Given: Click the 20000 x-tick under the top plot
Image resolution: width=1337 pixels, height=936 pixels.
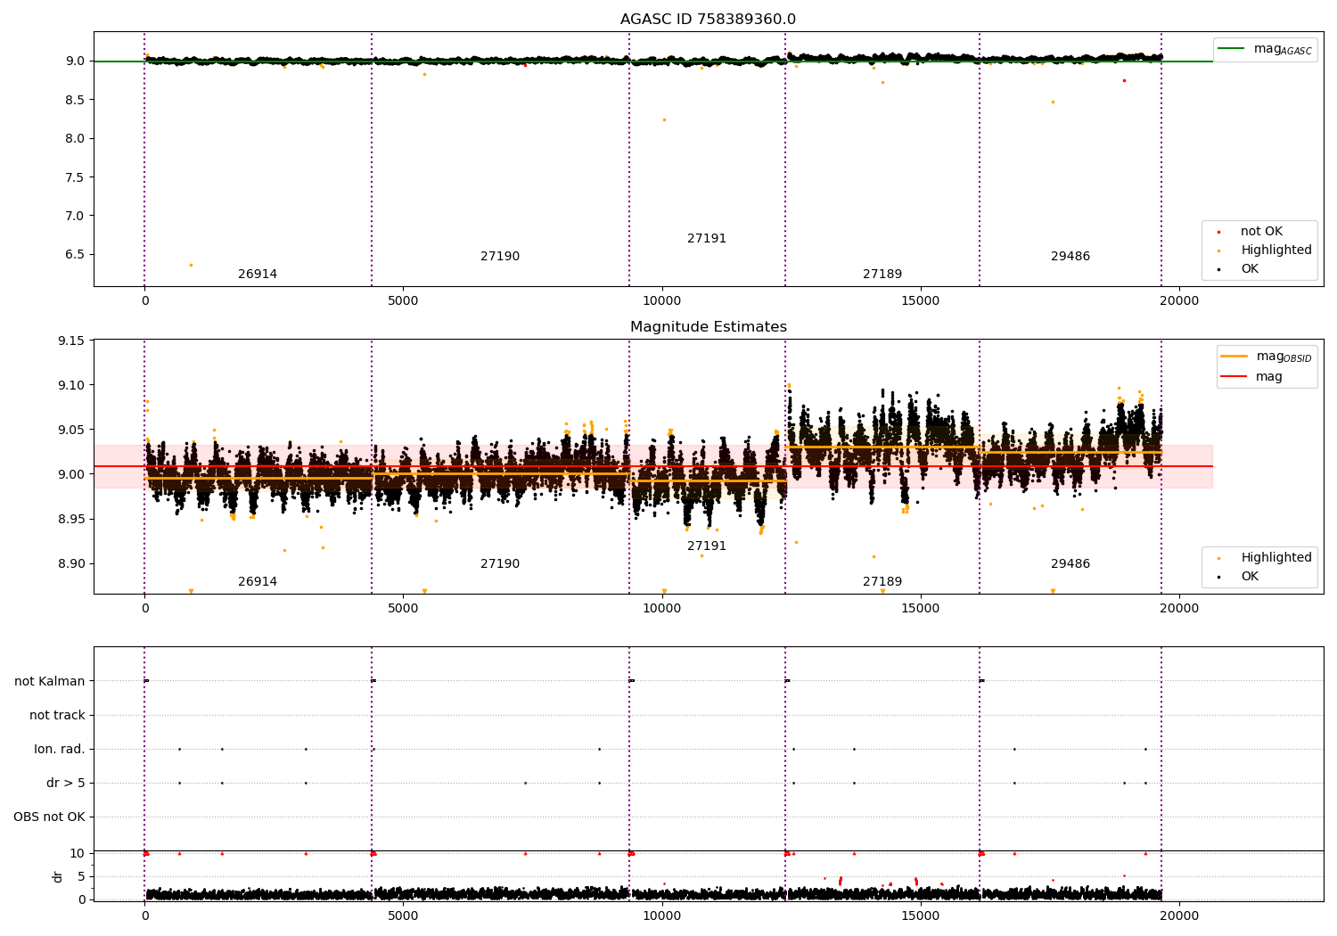Looking at the screenshot, I should pyautogui.click(x=1179, y=301).
